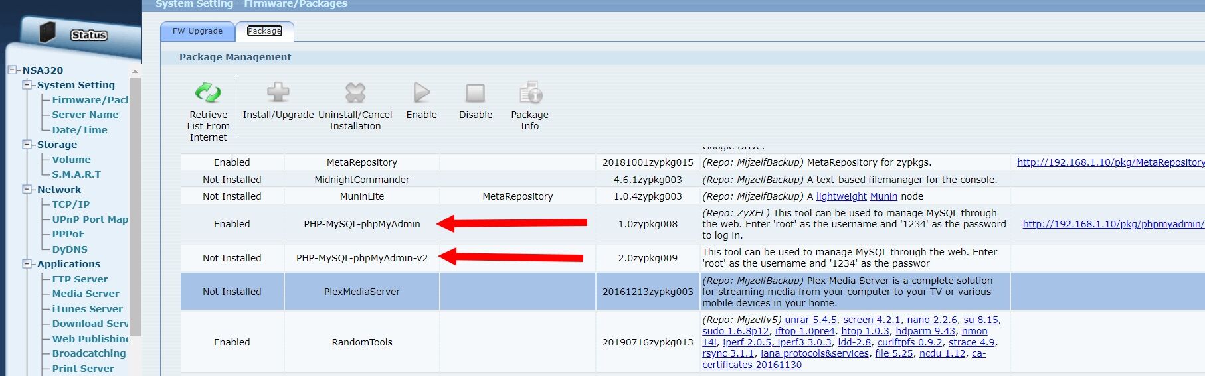Click the Disable stop icon

click(x=476, y=92)
